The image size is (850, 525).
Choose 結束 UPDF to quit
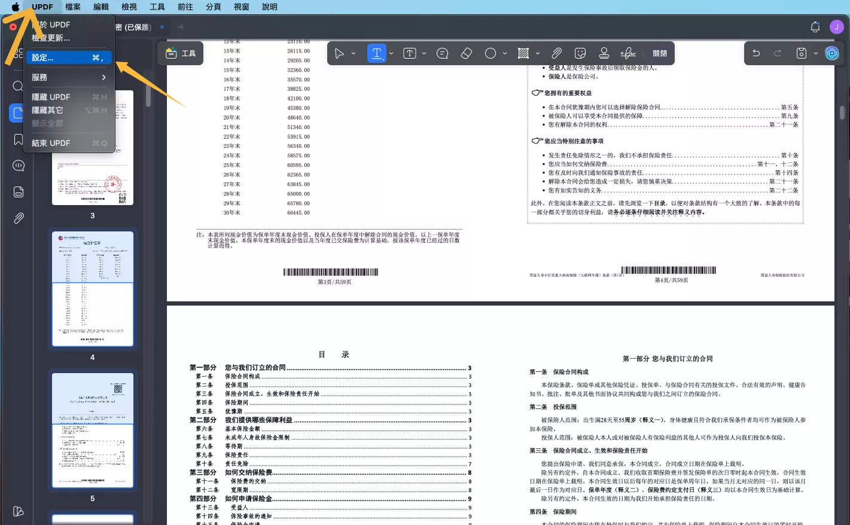69,143
